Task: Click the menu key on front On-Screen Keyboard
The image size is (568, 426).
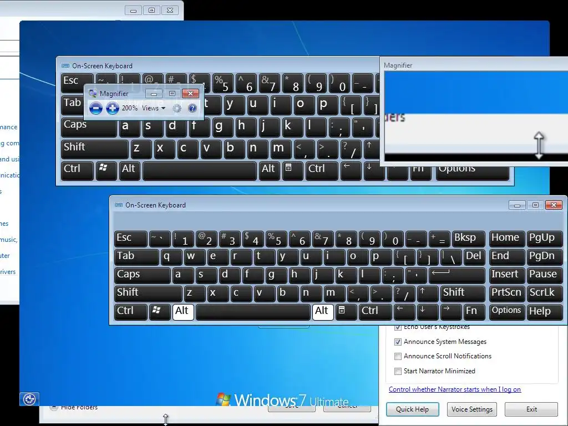Action: (346, 312)
